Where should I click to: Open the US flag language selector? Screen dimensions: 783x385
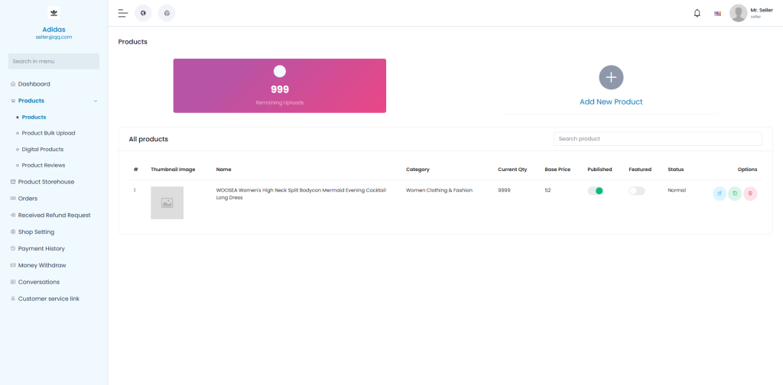point(717,14)
